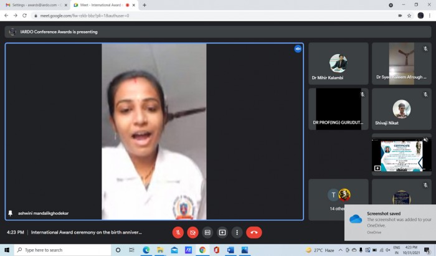
Task: Open Google Chrome from the taskbar
Action: (202, 250)
